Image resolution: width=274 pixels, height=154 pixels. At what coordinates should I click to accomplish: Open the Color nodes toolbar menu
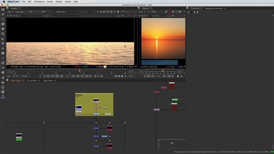click(3, 29)
